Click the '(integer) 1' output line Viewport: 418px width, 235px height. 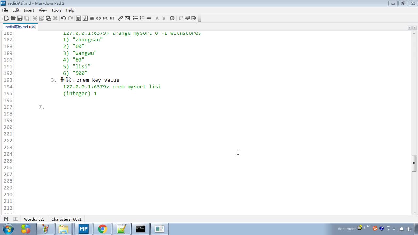click(x=80, y=93)
